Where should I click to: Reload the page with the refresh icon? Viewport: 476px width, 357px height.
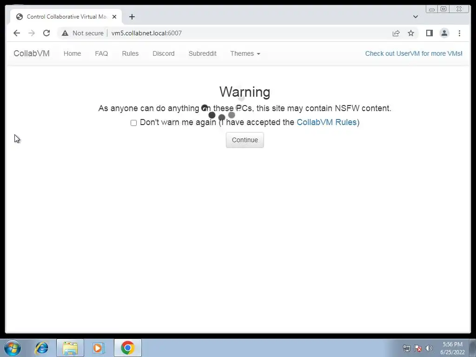tap(46, 33)
